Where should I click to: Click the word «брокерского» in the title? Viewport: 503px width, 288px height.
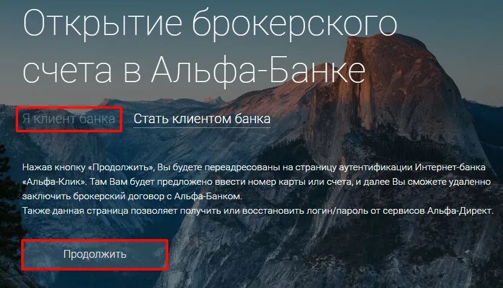(295, 24)
